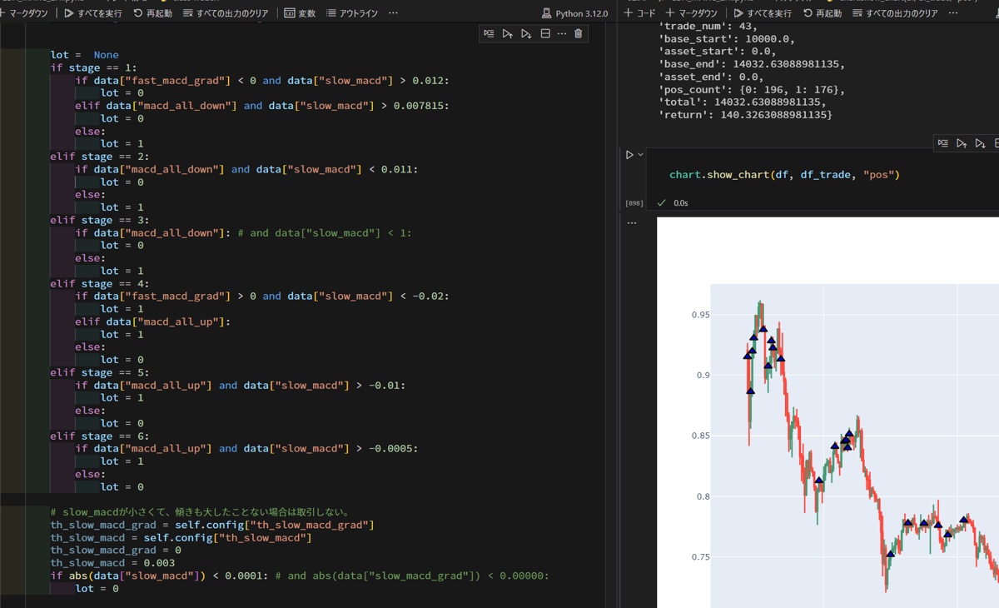Open output actions ellipsis beside chart output
The image size is (999, 608).
[x=632, y=223]
